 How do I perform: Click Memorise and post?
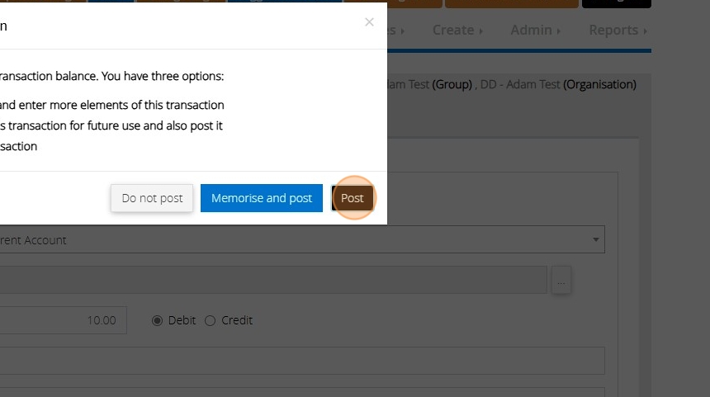pos(261,198)
